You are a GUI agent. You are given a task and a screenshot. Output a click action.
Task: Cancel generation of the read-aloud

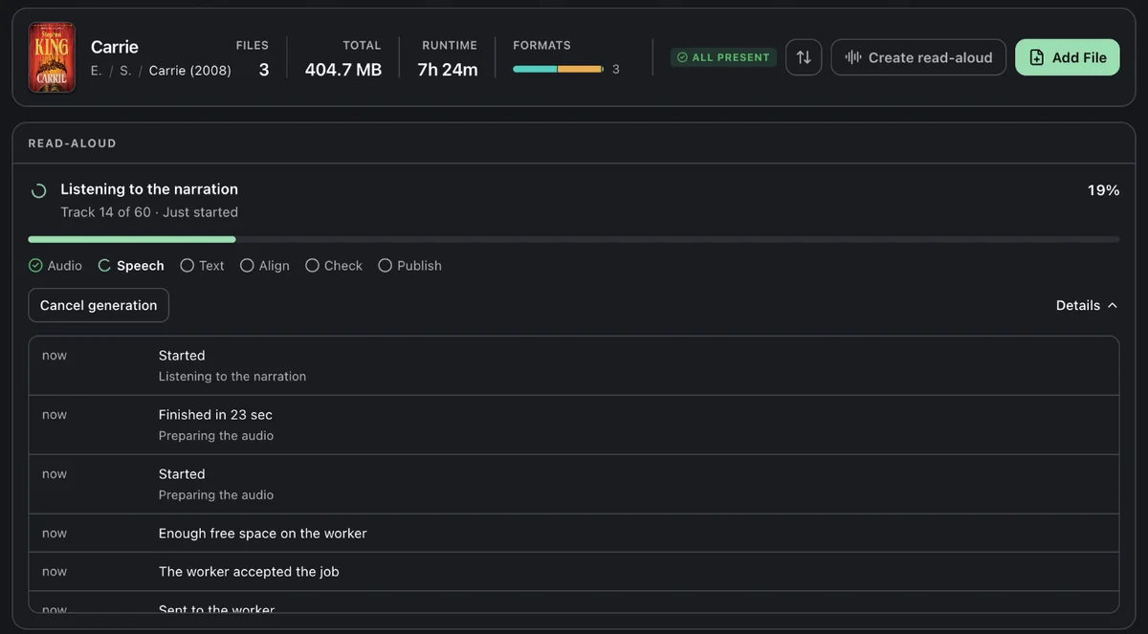[x=99, y=305]
